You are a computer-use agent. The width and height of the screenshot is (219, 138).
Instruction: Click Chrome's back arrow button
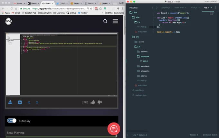click(3, 8)
